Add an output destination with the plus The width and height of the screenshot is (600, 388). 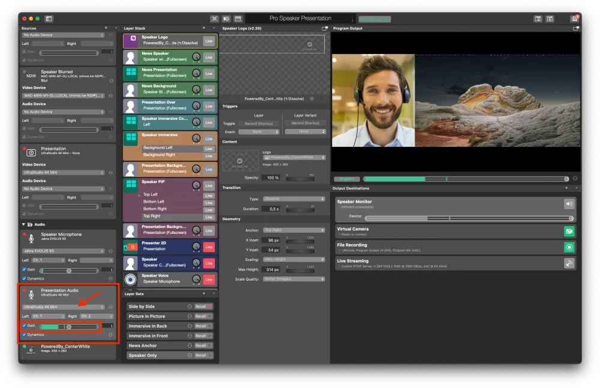(x=566, y=188)
